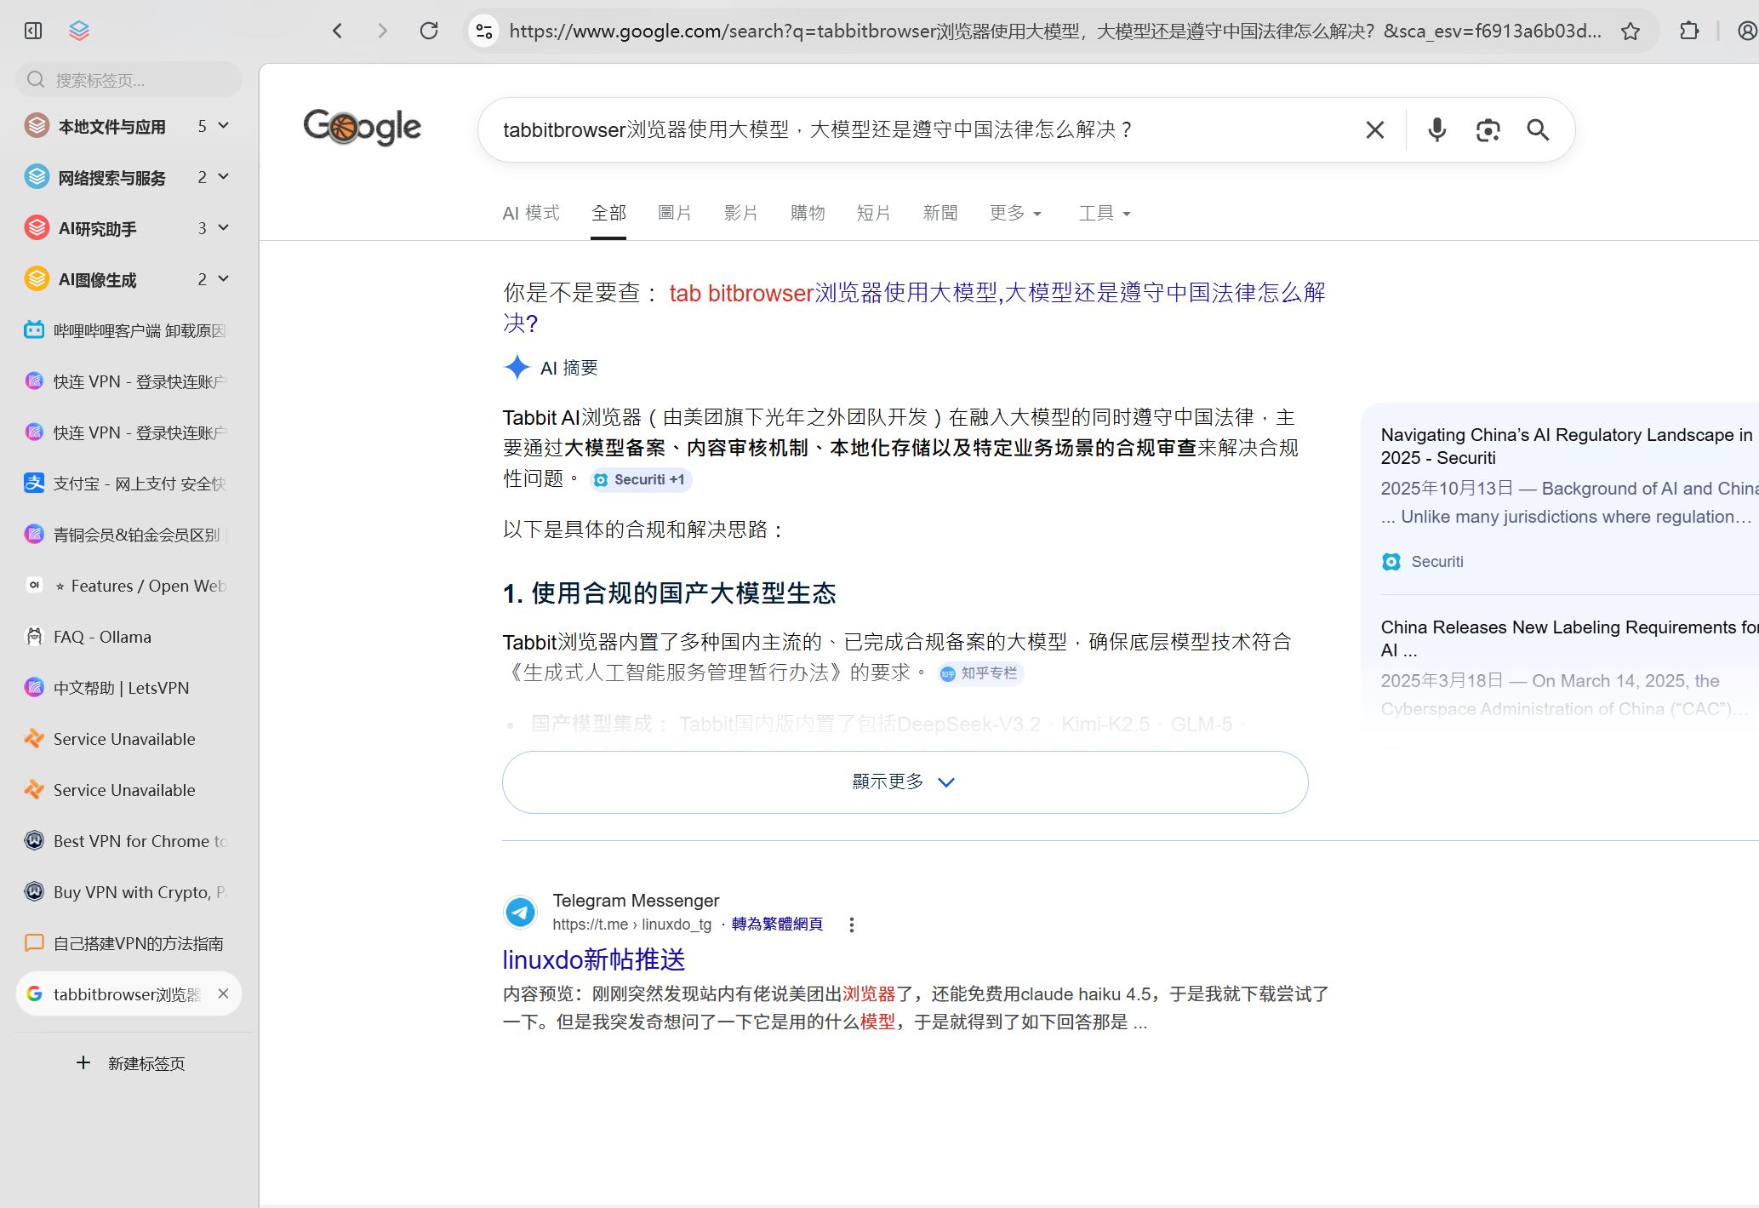
Task: Click the sidebar tab search field
Action: click(128, 79)
